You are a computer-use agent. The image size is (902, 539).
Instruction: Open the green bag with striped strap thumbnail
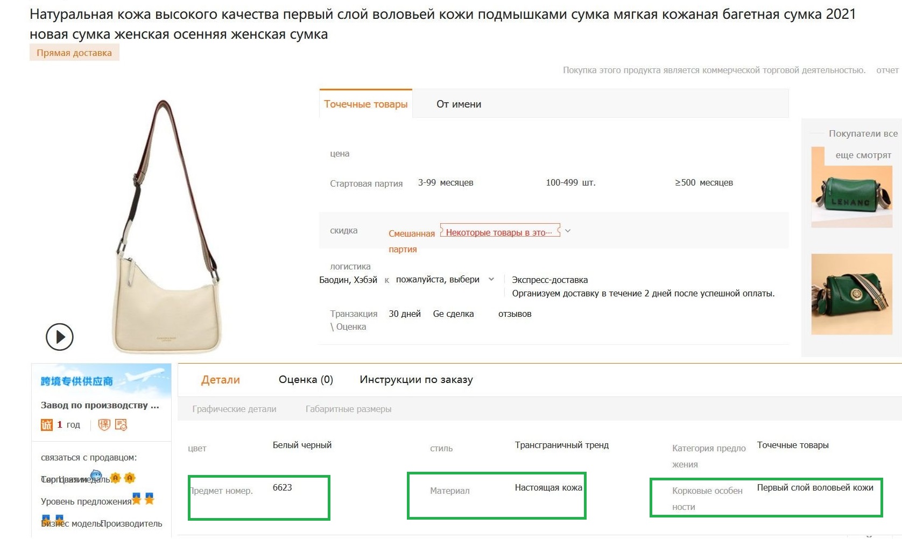851,294
